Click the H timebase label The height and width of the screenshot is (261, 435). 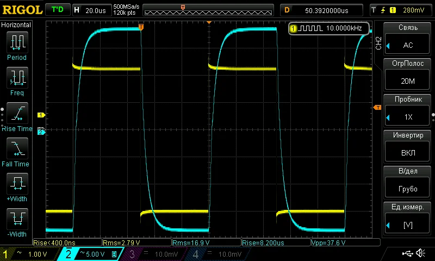[77, 10]
